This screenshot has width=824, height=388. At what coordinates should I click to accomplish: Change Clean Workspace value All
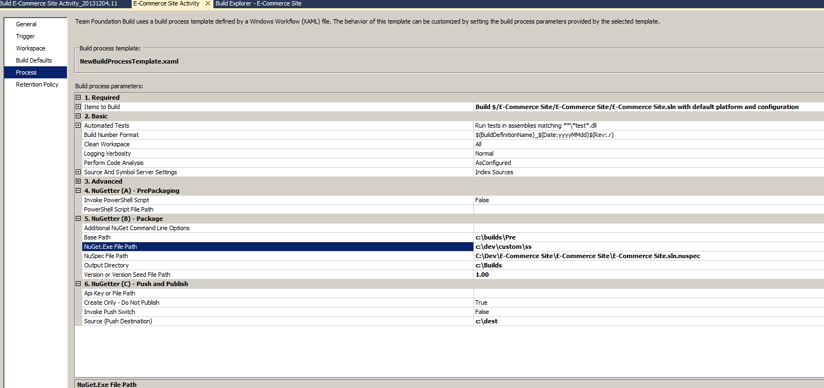649,144
